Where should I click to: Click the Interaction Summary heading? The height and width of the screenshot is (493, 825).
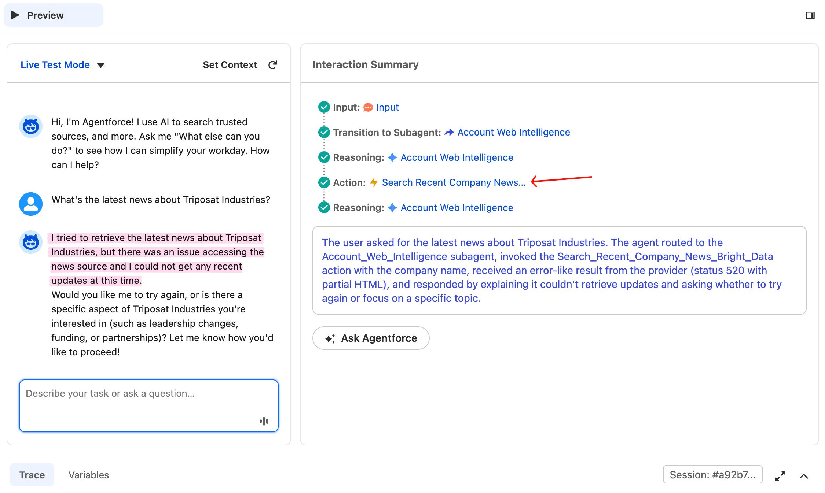click(366, 64)
